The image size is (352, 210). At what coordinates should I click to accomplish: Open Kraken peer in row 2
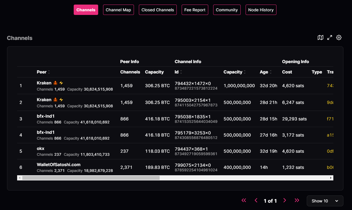44,100
